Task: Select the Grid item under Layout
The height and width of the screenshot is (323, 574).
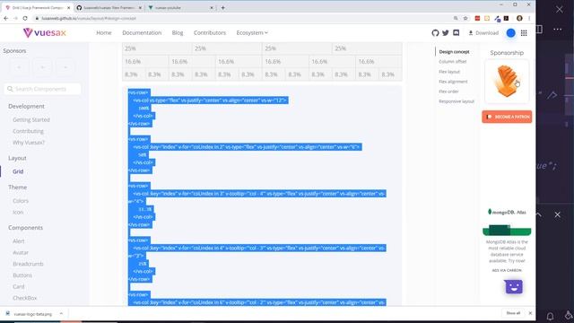Action: pyautogui.click(x=18, y=171)
